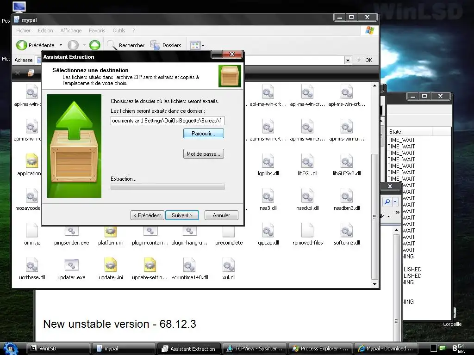This screenshot has width=474, height=355.
Task: Click the State column header in TCPView
Action: (x=410, y=132)
